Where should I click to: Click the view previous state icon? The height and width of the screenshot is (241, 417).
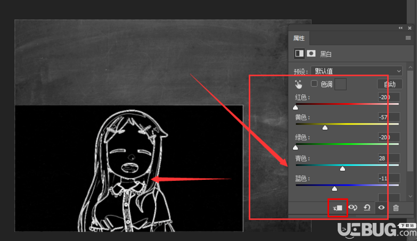tap(353, 207)
